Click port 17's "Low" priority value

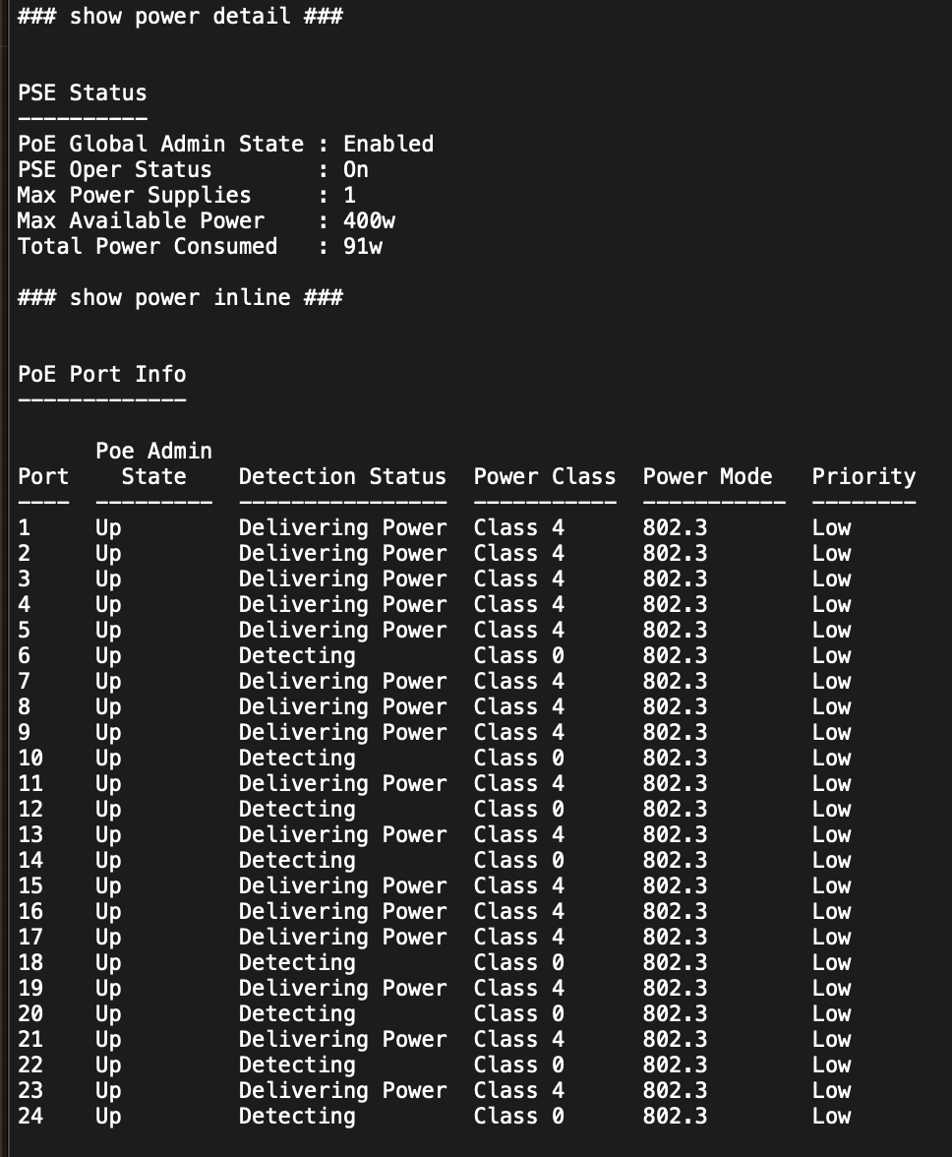(x=831, y=937)
